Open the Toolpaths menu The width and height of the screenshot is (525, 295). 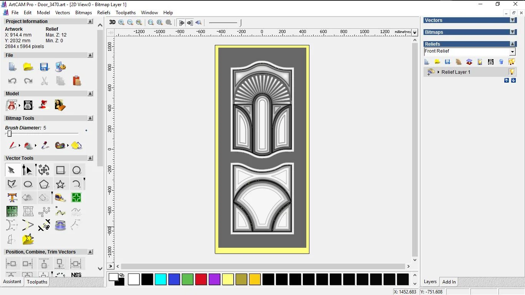coord(126,13)
